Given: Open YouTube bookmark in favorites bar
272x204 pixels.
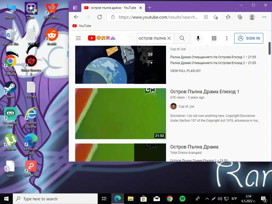Looking at the screenshot, I should pyautogui.click(x=82, y=26).
